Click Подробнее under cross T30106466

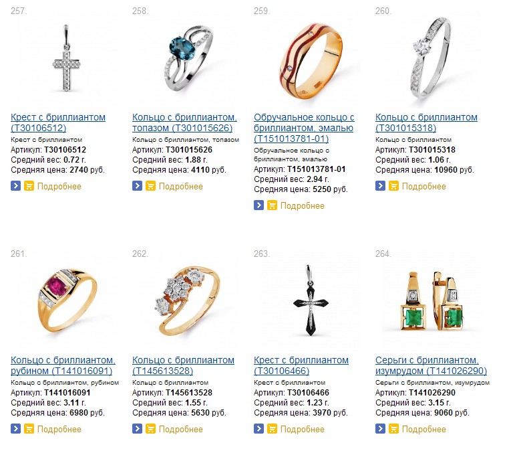coord(303,429)
